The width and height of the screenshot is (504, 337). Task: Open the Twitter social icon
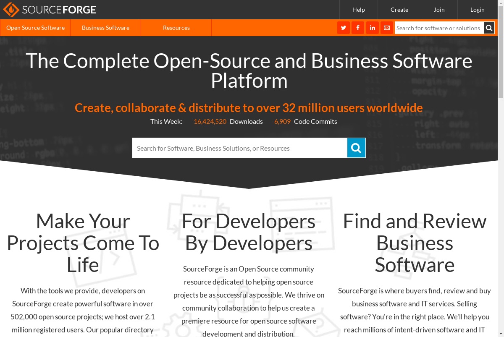(344, 28)
